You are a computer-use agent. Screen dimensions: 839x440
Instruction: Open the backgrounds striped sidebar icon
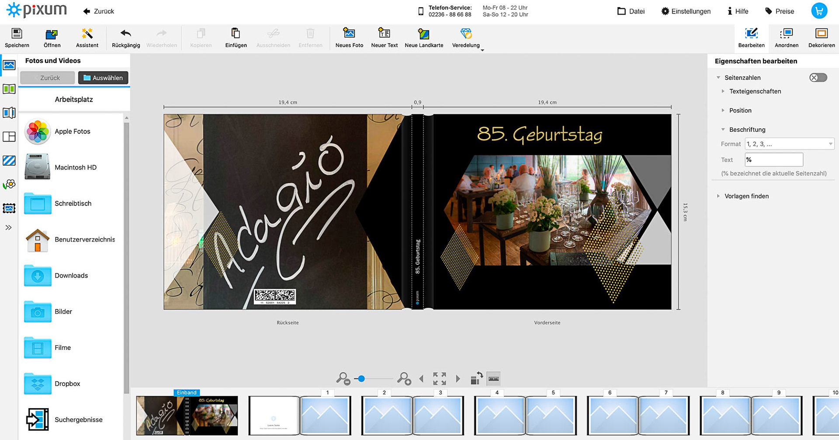click(9, 160)
